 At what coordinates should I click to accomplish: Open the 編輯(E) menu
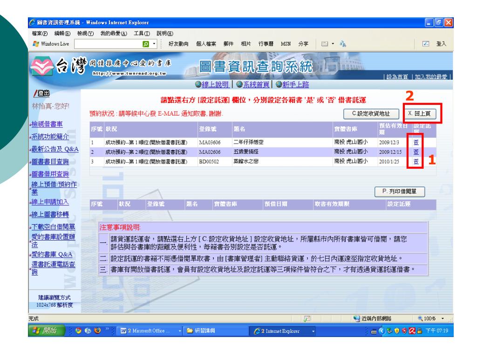tap(62, 34)
